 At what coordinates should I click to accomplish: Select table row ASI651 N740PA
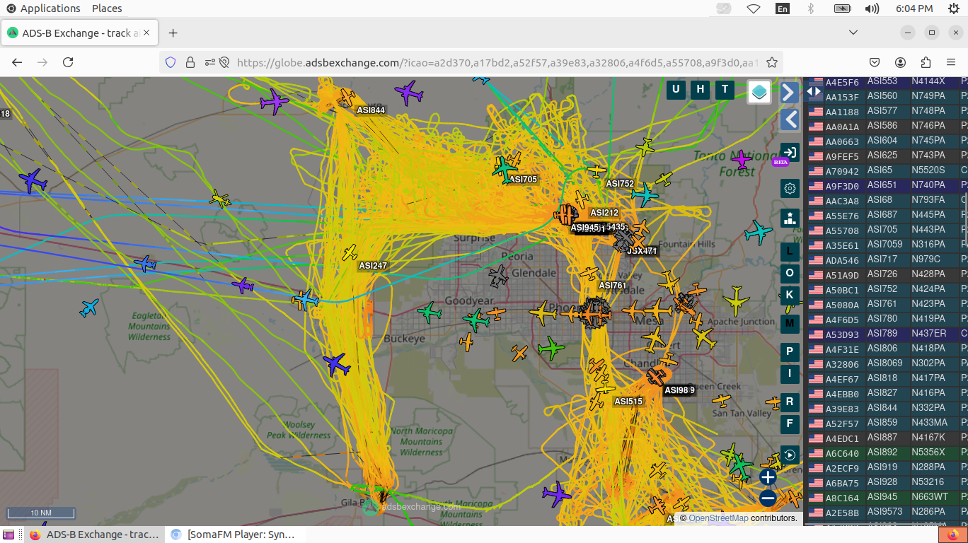coord(886,186)
